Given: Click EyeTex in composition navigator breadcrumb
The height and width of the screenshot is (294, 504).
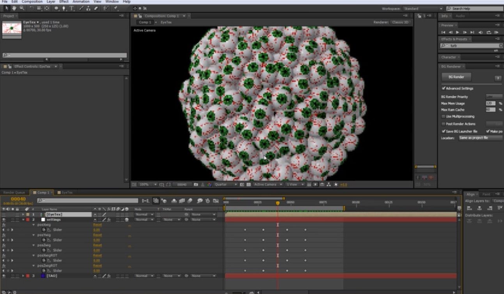Looking at the screenshot, I should 166,23.
